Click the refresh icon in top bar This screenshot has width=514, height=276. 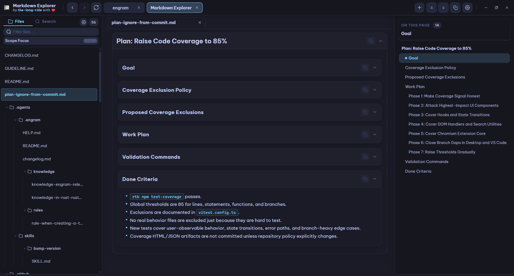[96, 8]
